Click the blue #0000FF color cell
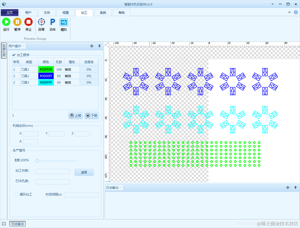Viewport: 300px width, 228px height. pos(46,76)
